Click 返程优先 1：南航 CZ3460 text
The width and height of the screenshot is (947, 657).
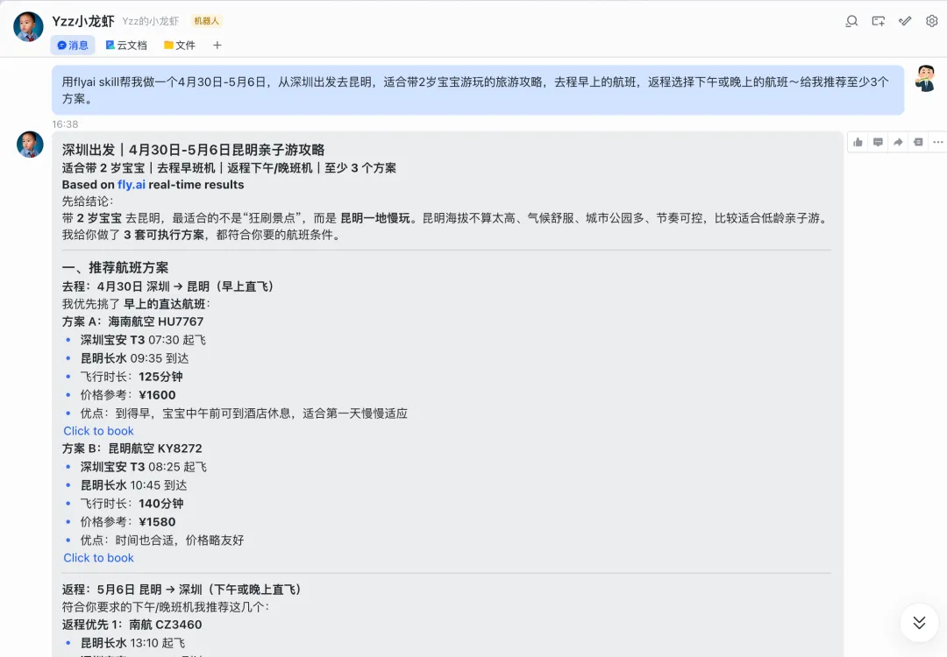pyautogui.click(x=132, y=625)
